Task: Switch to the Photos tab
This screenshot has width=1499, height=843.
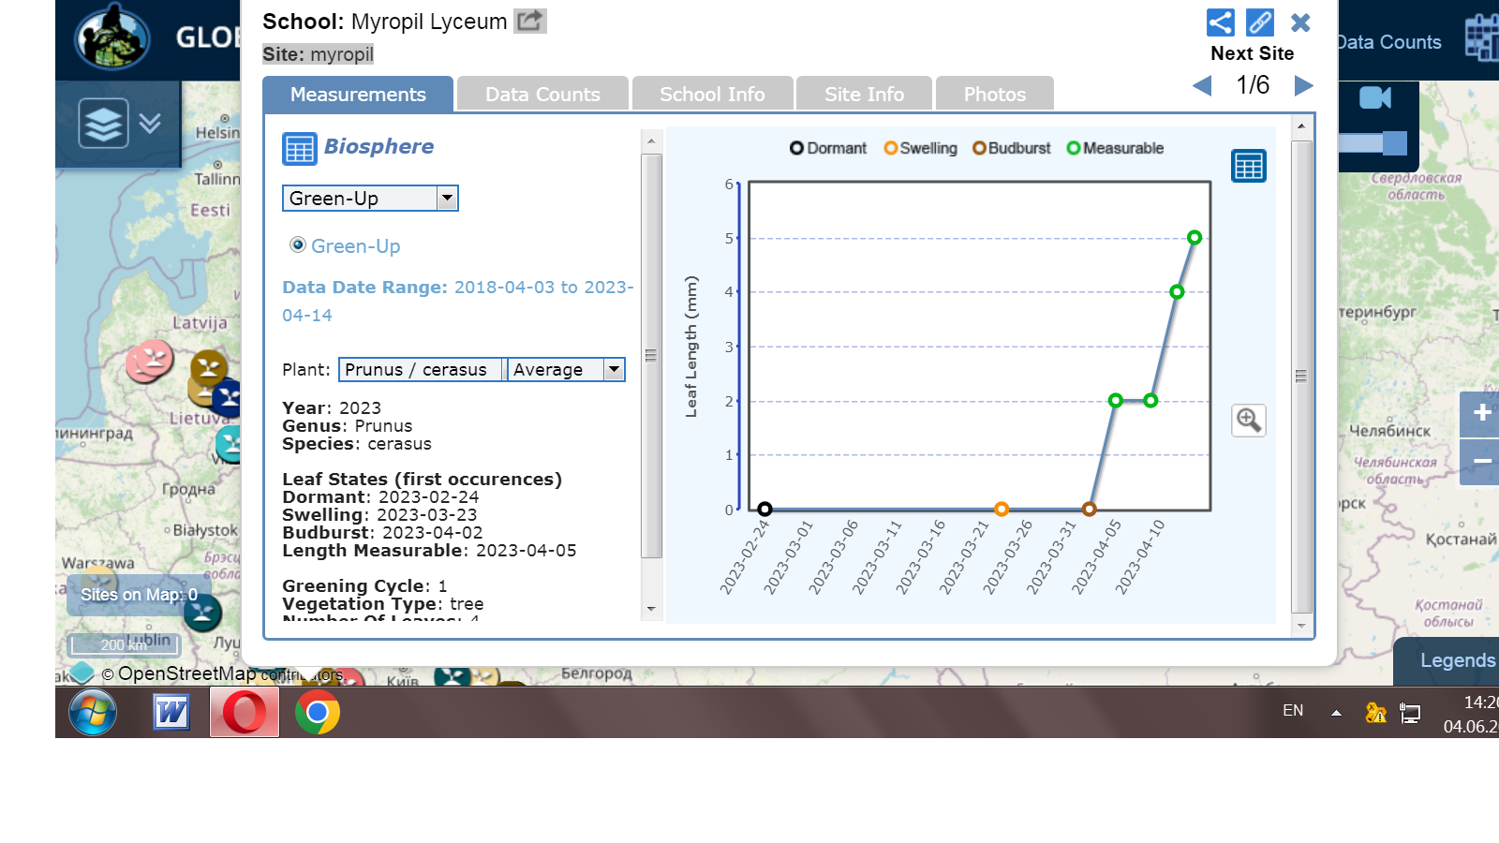Action: 994,95
